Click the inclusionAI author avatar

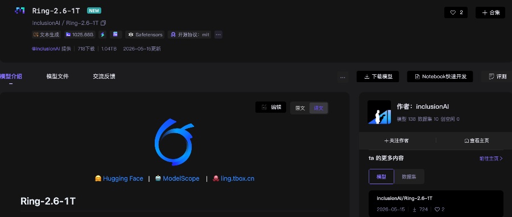(379, 112)
